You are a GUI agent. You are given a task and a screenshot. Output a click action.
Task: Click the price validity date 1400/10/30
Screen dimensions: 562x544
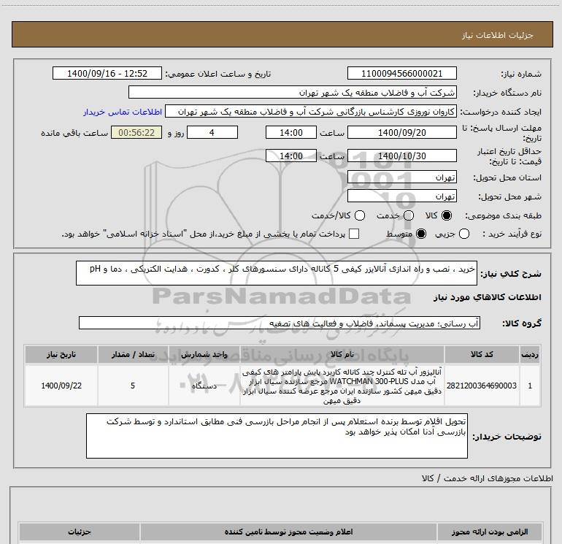pos(401,156)
